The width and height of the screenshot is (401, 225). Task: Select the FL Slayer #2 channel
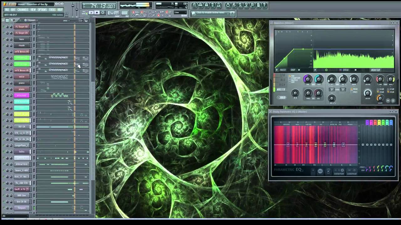coord(22,27)
